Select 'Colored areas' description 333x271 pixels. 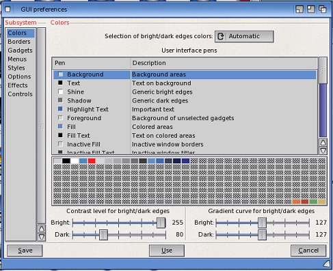(x=152, y=127)
